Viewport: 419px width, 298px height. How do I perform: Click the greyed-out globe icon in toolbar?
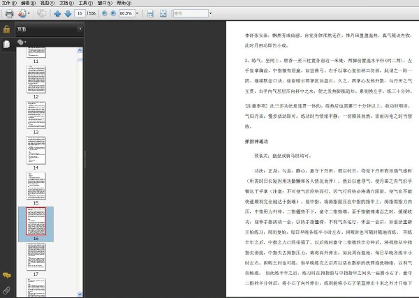click(x=41, y=13)
